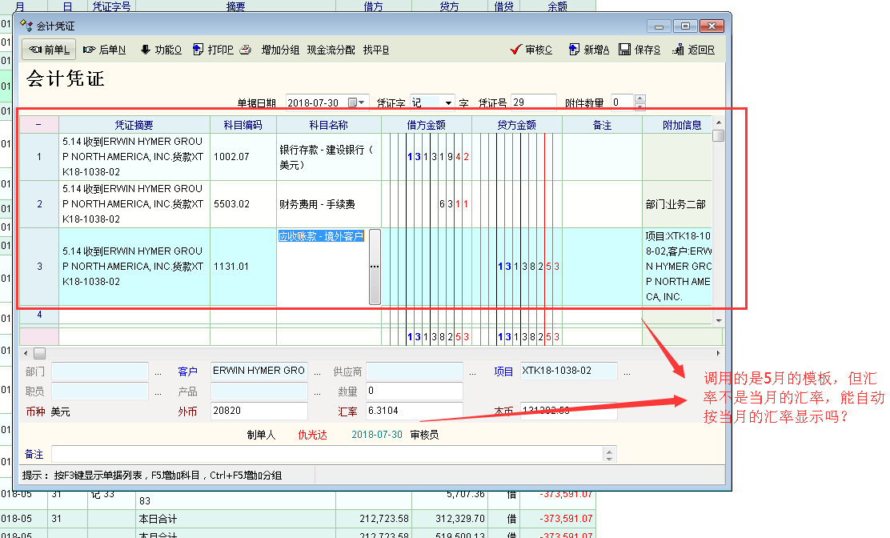
Task: Print the voucher with 打印
Action: tap(213, 50)
